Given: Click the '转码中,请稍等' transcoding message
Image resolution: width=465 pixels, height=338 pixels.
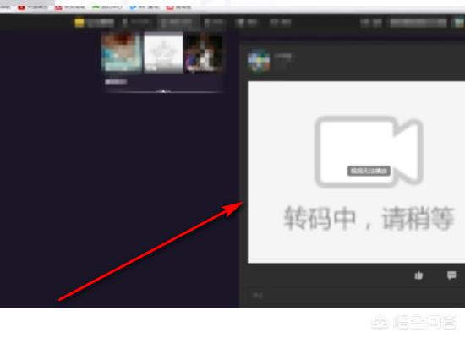Looking at the screenshot, I should pyautogui.click(x=369, y=219).
